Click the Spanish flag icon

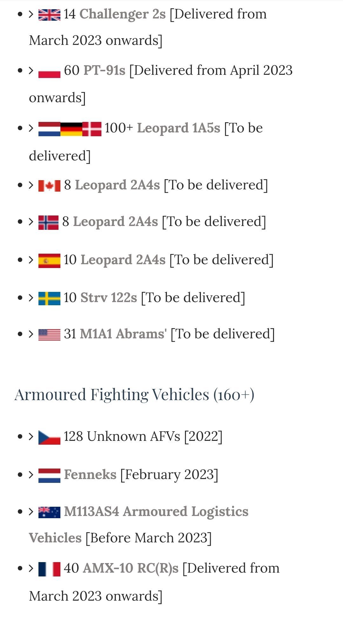pos(49,261)
